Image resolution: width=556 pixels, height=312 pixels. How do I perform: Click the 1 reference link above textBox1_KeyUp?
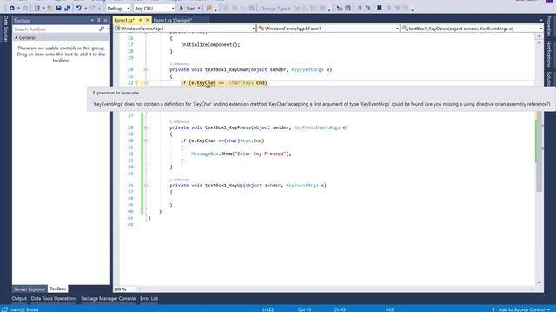click(180, 179)
